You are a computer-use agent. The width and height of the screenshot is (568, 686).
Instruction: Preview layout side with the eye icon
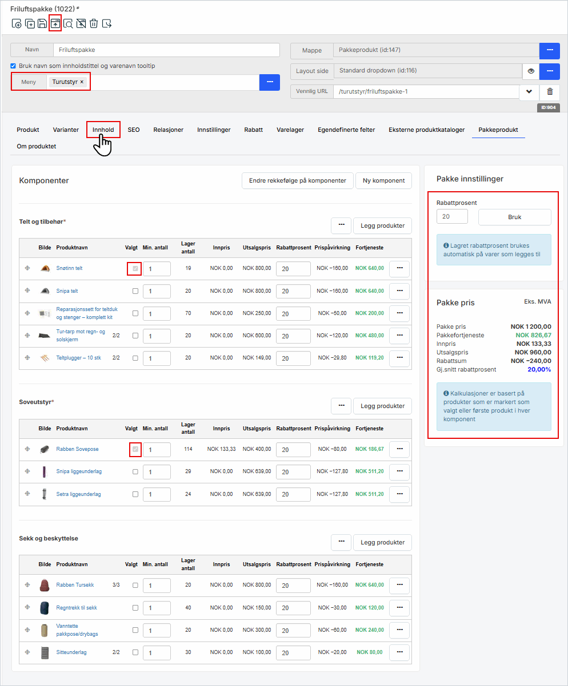pos(531,71)
